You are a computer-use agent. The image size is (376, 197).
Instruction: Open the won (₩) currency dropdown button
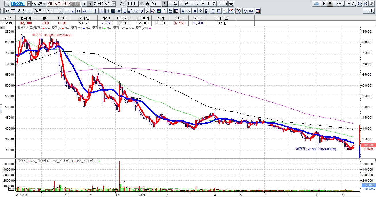(231, 4)
